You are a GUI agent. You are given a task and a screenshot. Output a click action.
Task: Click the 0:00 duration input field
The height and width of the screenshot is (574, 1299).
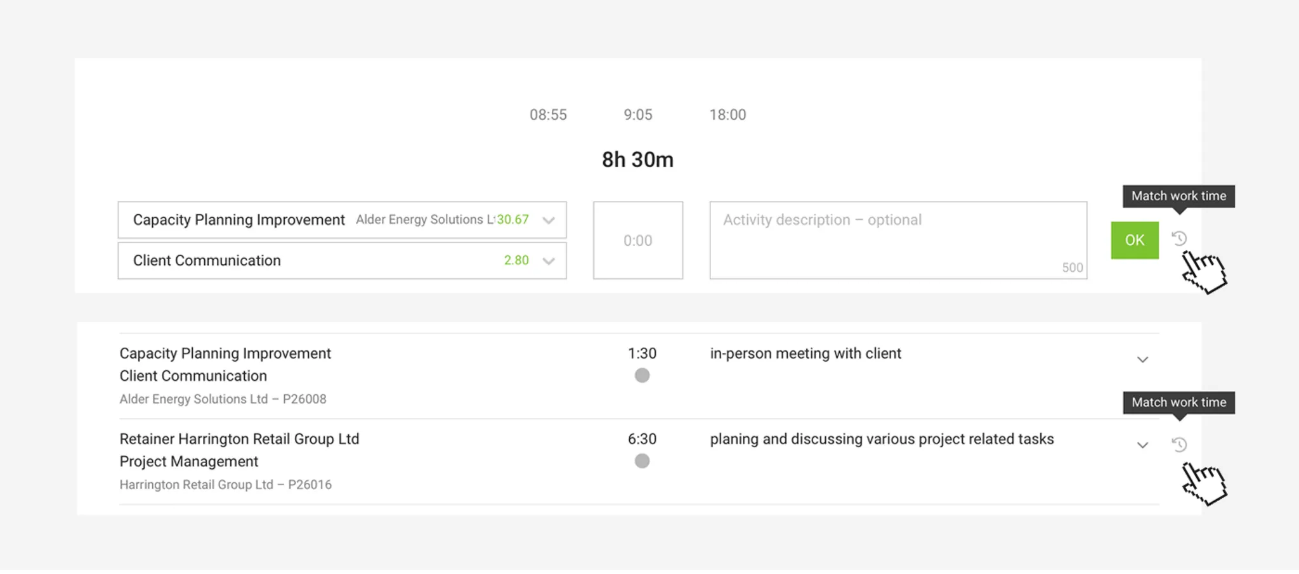click(x=638, y=240)
